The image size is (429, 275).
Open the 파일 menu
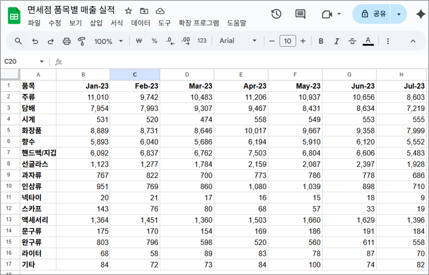[34, 23]
